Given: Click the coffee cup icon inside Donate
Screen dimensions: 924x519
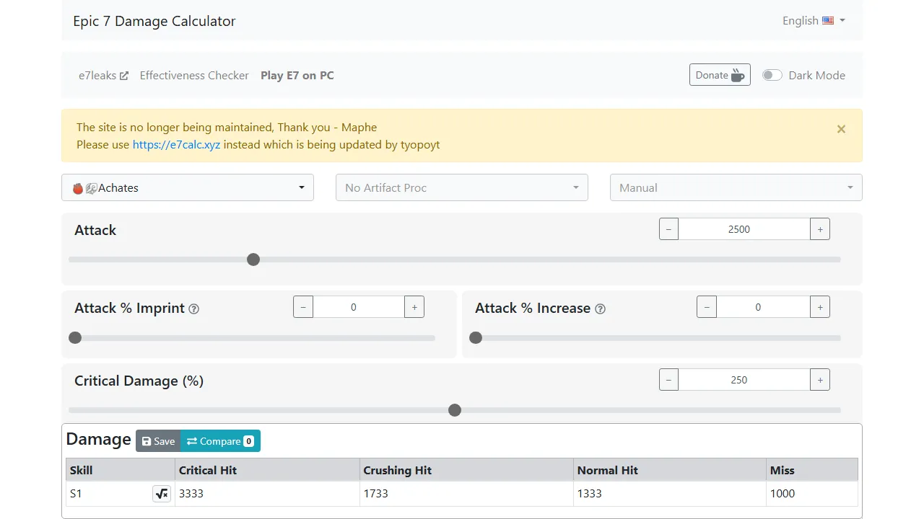Looking at the screenshot, I should point(737,74).
